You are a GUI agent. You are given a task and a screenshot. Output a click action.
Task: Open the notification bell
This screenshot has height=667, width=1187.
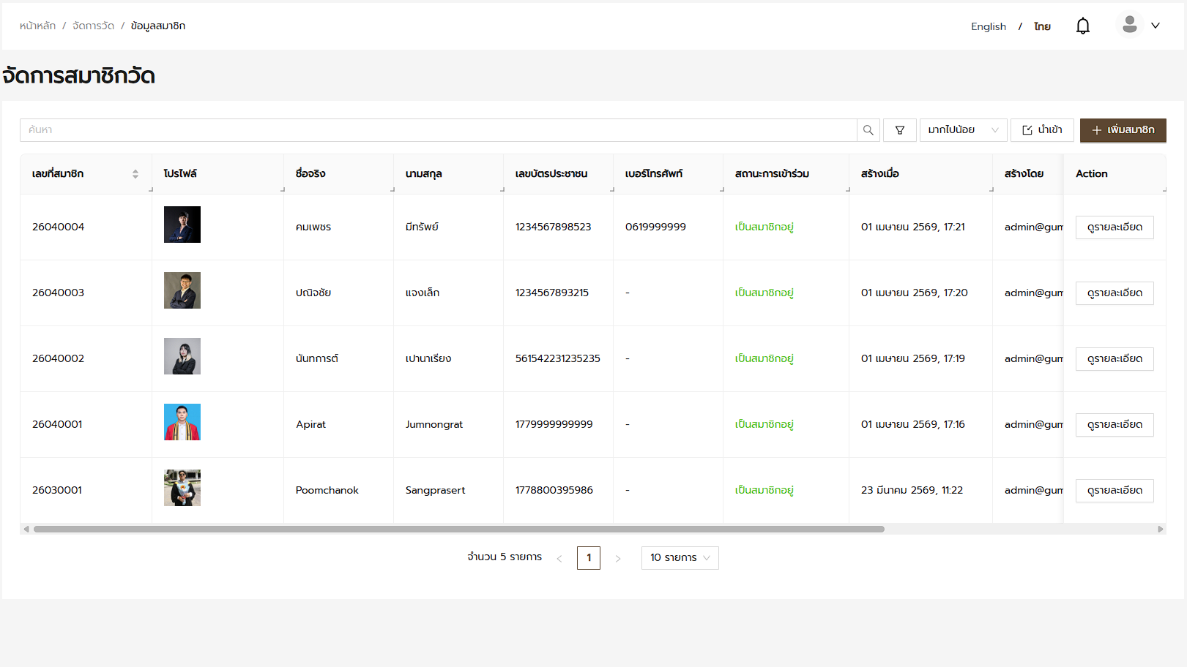(x=1082, y=26)
